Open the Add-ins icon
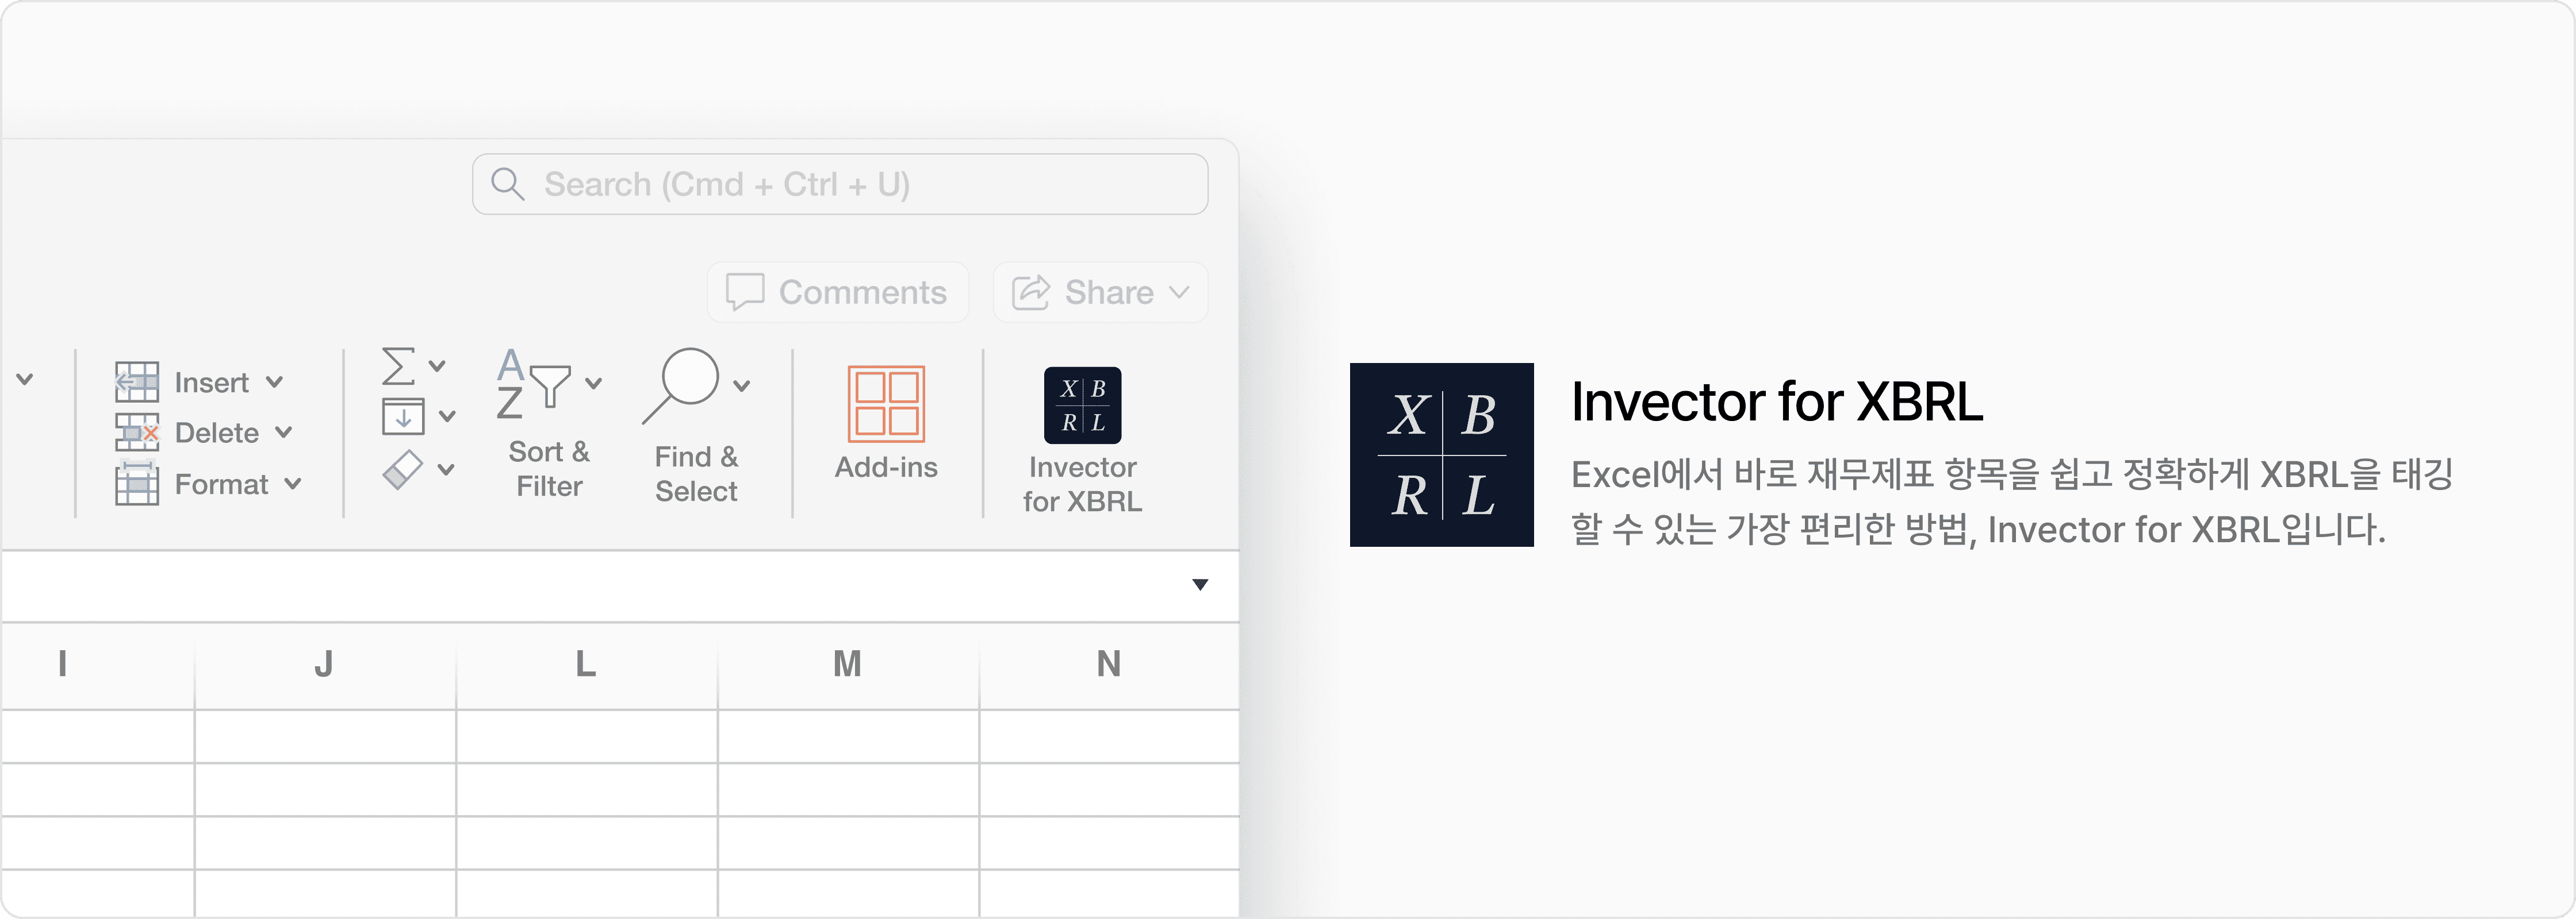 (886, 404)
